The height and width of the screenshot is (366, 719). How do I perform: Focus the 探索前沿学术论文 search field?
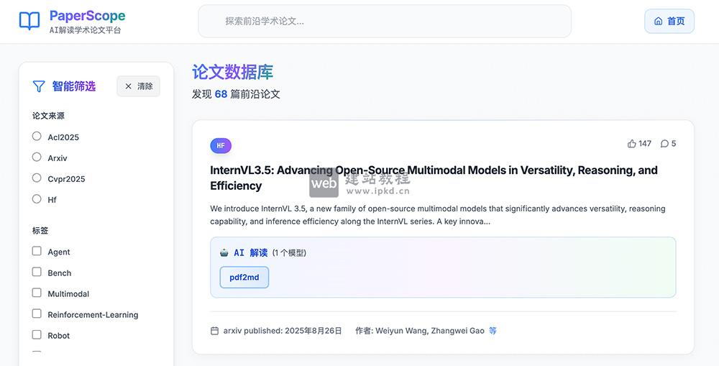coord(385,21)
